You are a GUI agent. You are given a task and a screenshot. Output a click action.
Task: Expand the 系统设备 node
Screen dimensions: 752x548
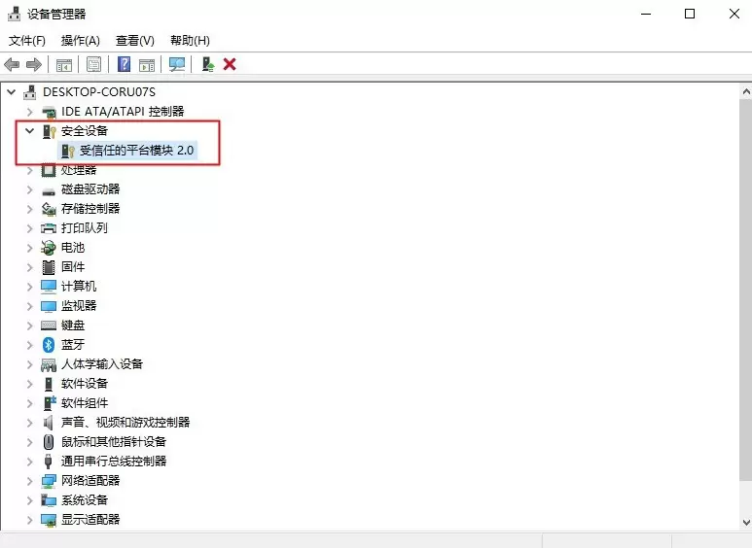(x=30, y=500)
